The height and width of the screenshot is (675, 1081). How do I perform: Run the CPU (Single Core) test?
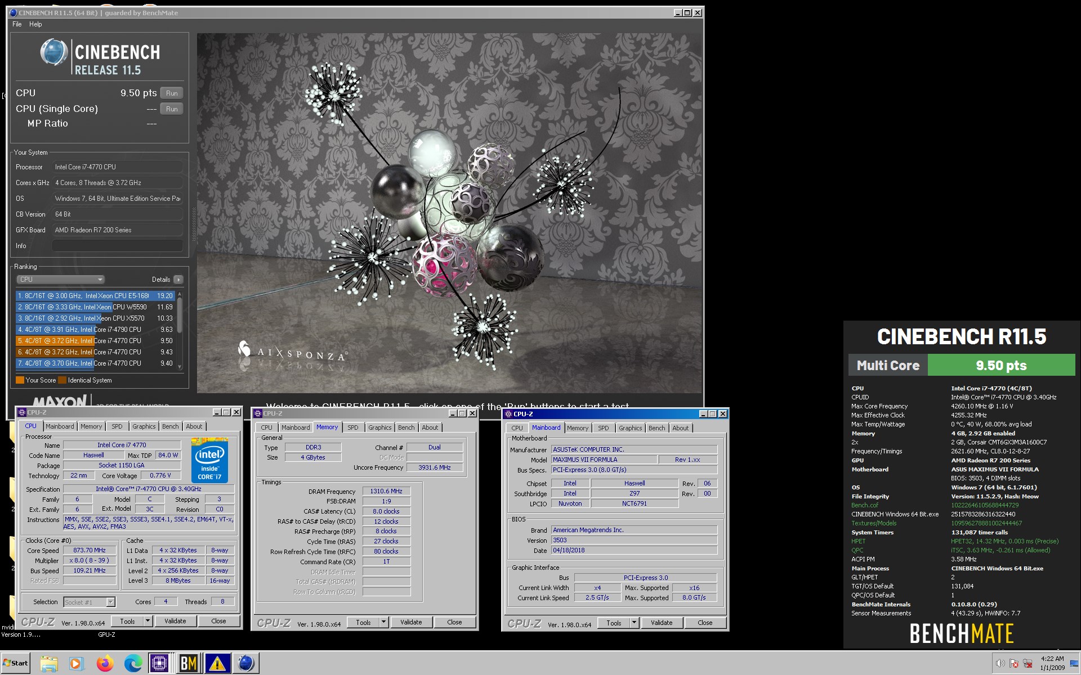(x=172, y=109)
